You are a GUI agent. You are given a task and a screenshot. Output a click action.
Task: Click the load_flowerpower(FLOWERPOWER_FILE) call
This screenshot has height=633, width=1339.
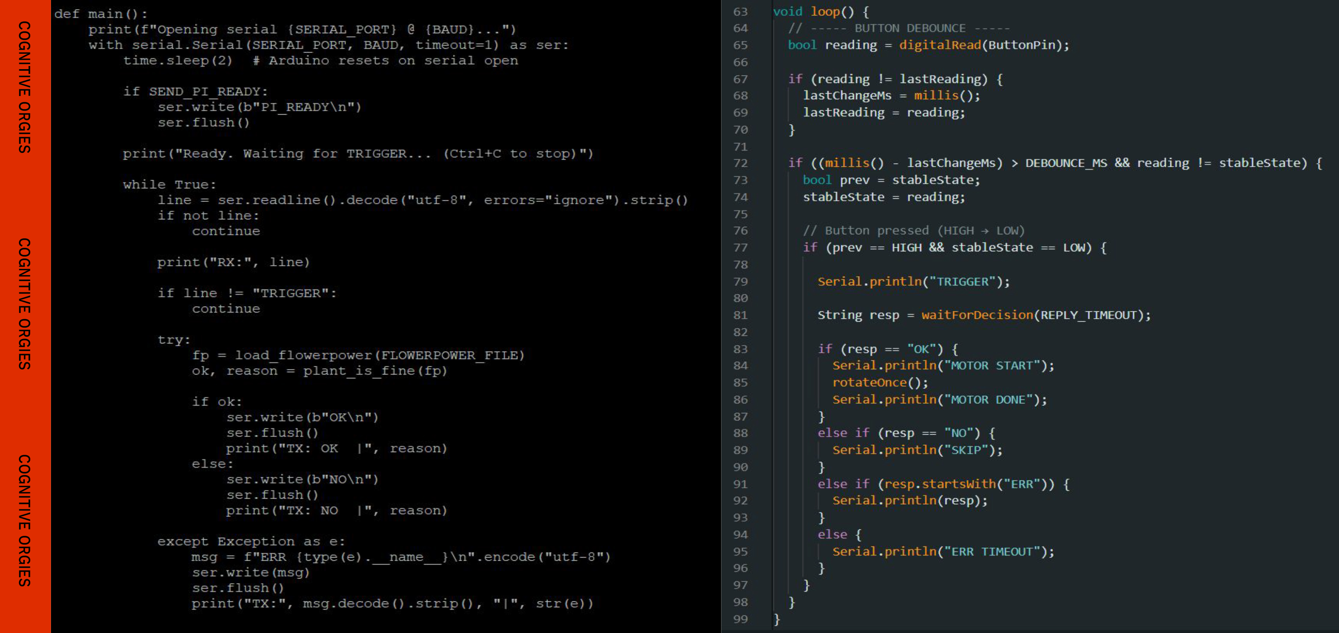click(380, 356)
